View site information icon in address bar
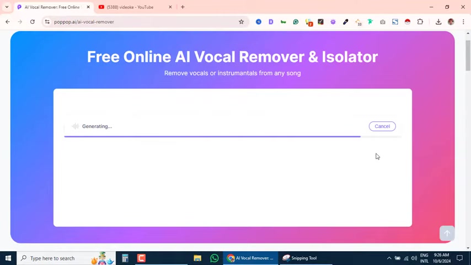Screen dimensions: 471x265 coord(47,22)
